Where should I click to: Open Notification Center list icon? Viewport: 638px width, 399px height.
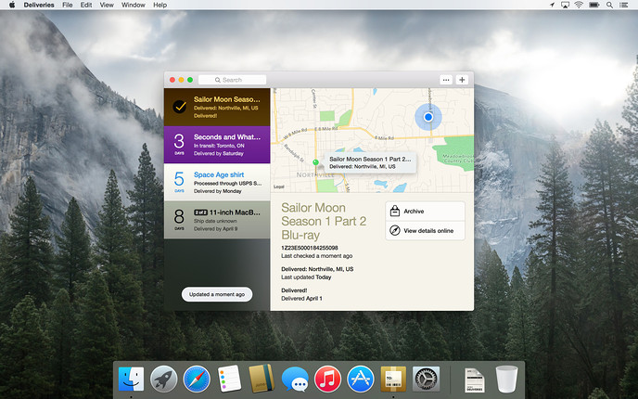tap(623, 5)
